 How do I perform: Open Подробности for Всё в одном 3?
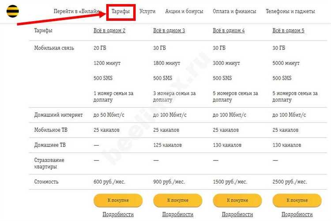tap(178, 214)
